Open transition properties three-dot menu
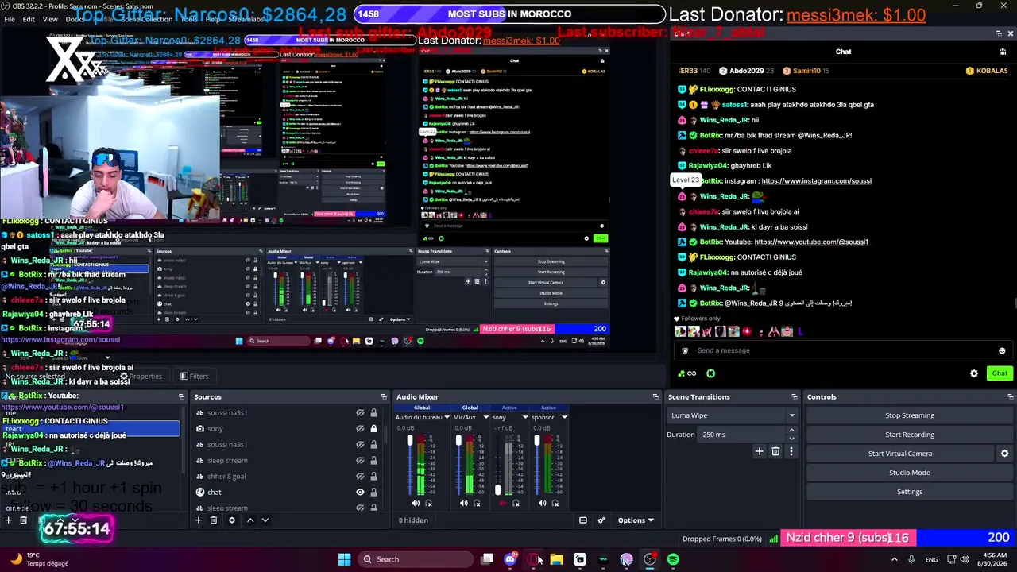 pos(791,451)
